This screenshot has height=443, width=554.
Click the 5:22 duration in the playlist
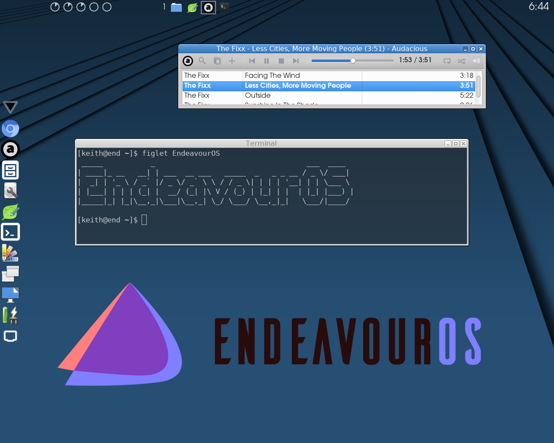[467, 96]
